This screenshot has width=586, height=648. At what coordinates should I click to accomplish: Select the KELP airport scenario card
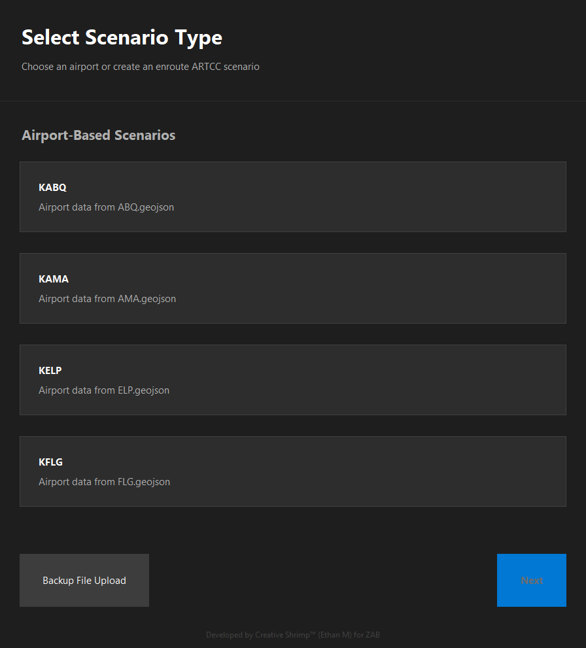coord(292,380)
